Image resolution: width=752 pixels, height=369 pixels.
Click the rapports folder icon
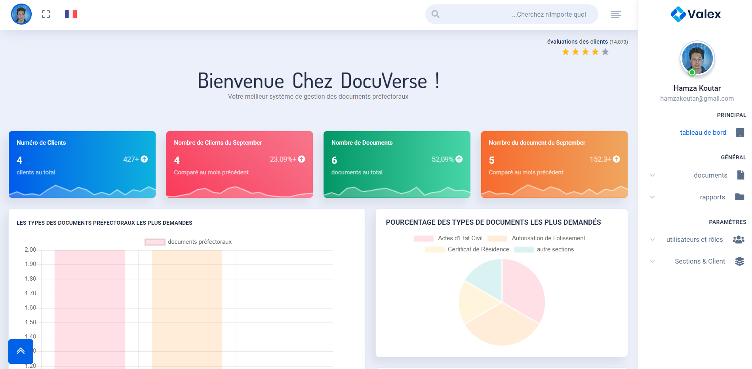[x=740, y=197]
